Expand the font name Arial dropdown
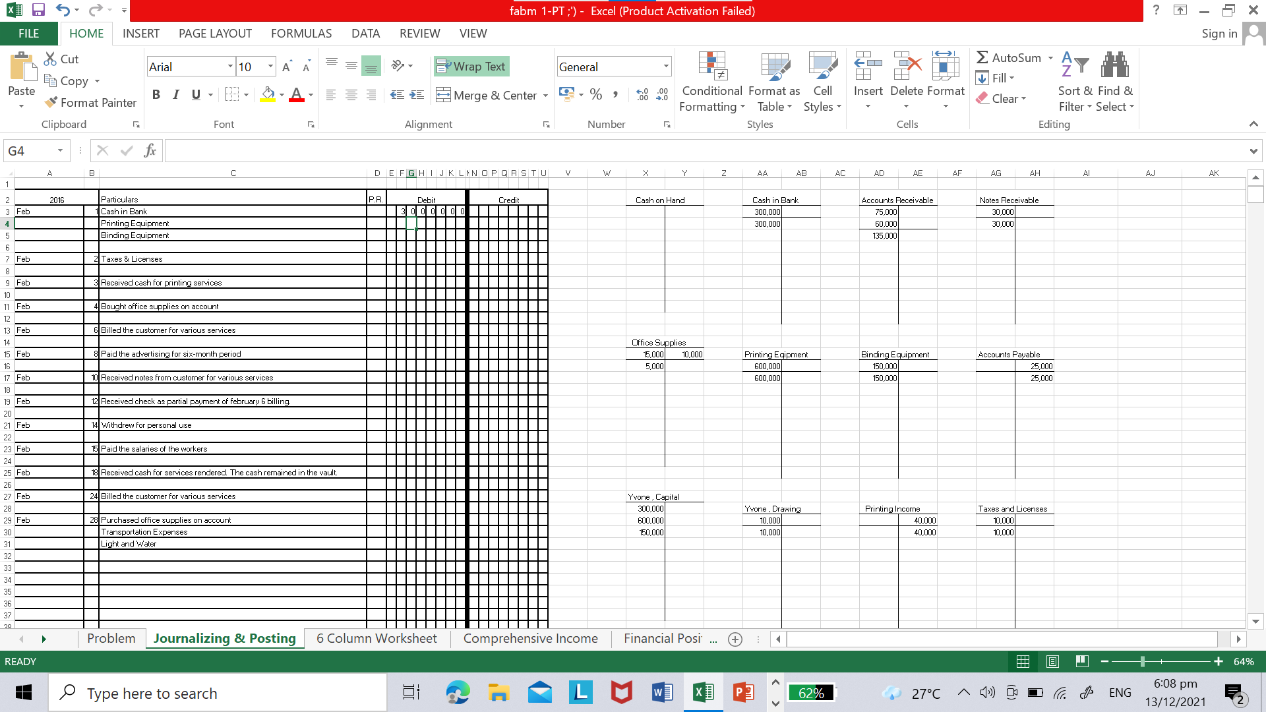1266x712 pixels. point(230,67)
